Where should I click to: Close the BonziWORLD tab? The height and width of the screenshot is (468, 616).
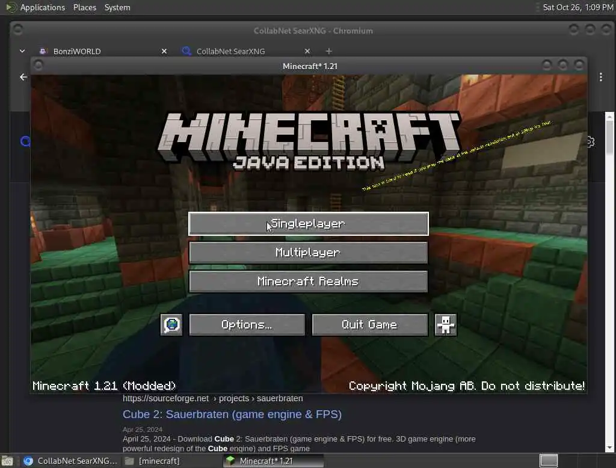click(164, 52)
